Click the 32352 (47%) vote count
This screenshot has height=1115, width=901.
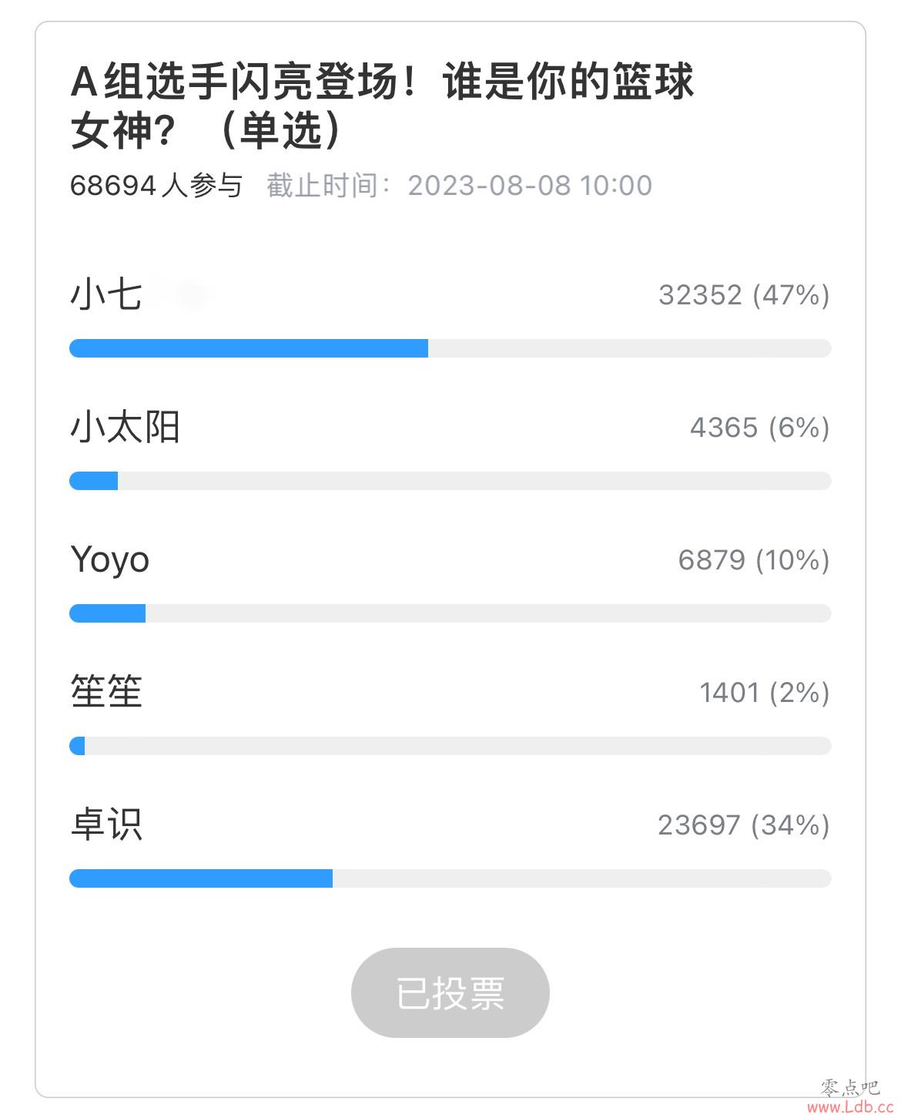(x=744, y=295)
